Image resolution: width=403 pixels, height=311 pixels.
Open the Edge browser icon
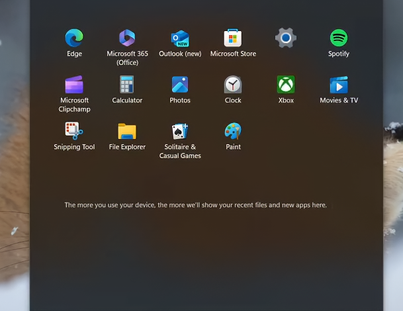point(74,38)
